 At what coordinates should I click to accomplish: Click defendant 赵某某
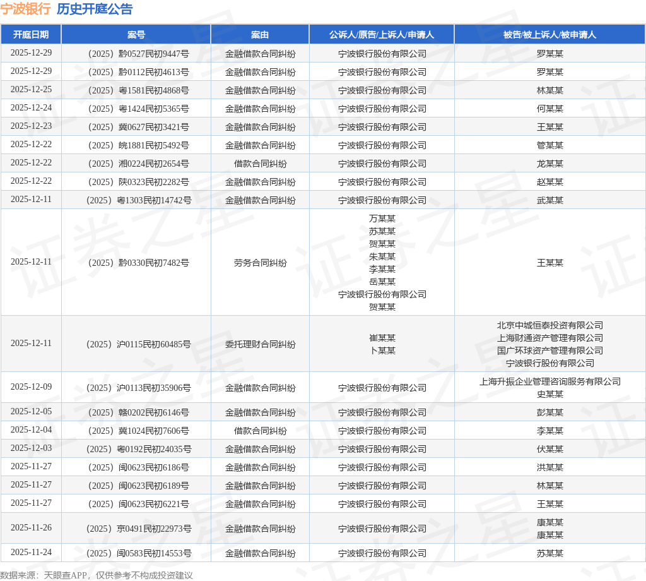pos(549,182)
